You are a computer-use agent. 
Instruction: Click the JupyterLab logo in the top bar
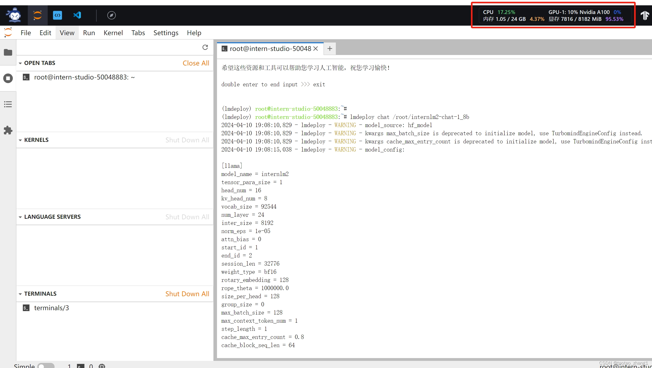pos(37,15)
